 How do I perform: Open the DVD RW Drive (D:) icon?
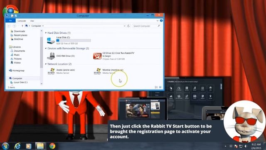tap(51, 56)
